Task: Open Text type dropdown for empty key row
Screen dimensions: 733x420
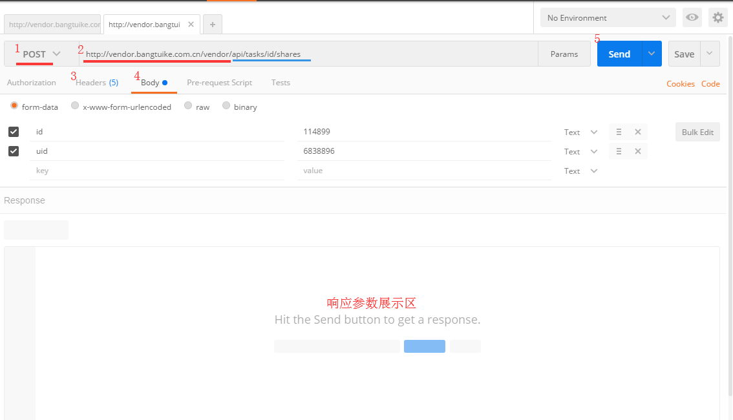Action: pyautogui.click(x=580, y=171)
